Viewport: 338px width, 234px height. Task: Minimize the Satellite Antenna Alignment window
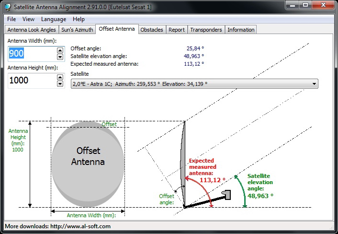click(292, 5)
